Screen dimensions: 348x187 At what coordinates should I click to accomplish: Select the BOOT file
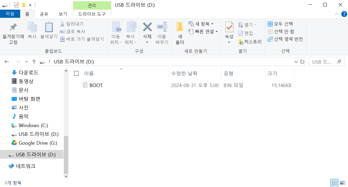95,85
